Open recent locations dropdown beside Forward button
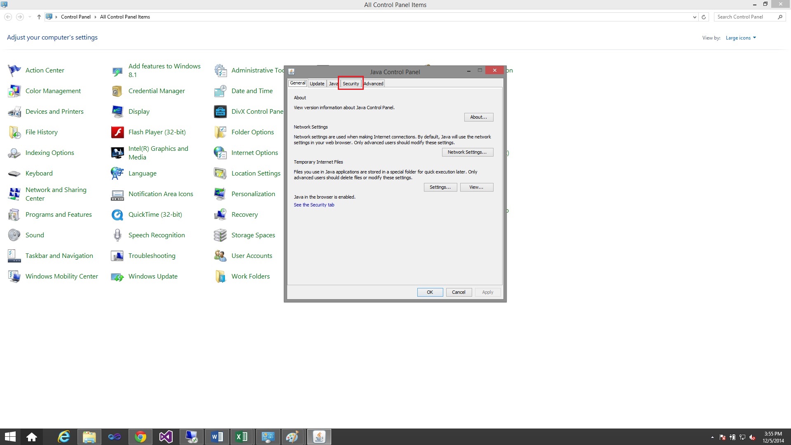Image resolution: width=791 pixels, height=445 pixels. click(x=30, y=17)
